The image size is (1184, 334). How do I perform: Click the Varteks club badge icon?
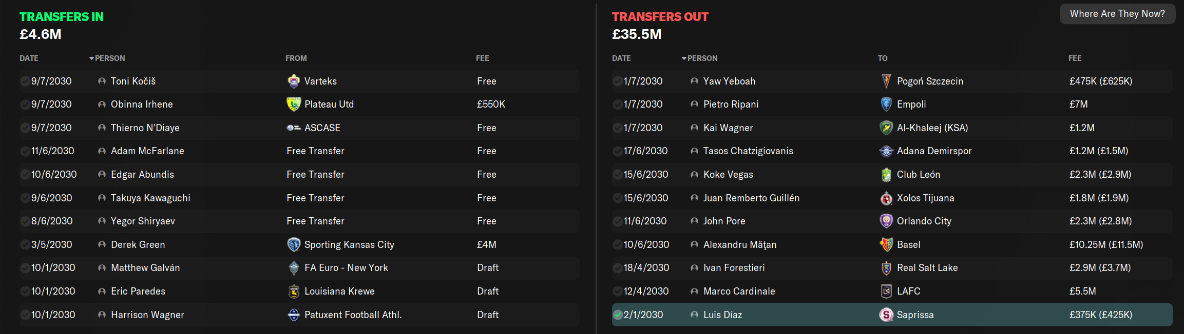click(294, 81)
